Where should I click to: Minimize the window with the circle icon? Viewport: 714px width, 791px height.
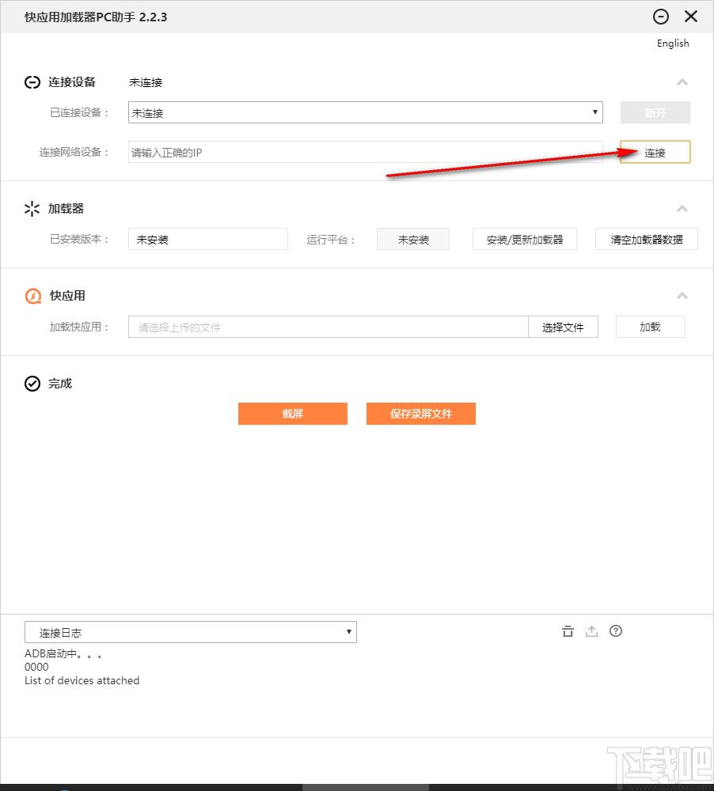[661, 17]
